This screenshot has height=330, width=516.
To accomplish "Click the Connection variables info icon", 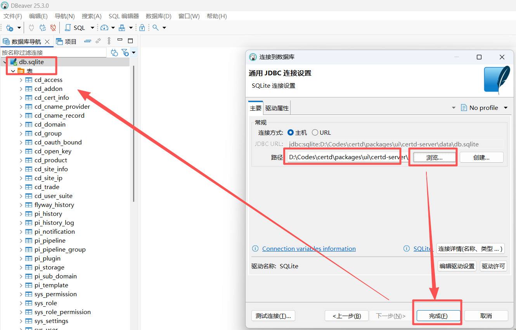I will point(255,249).
